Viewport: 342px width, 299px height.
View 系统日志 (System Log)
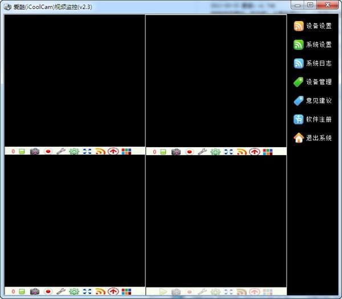click(x=312, y=64)
